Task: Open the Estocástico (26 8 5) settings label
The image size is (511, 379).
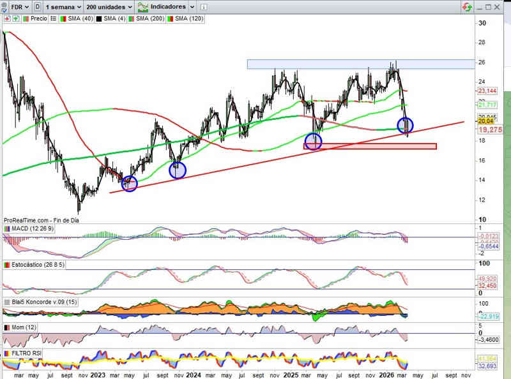Action: 34,264
